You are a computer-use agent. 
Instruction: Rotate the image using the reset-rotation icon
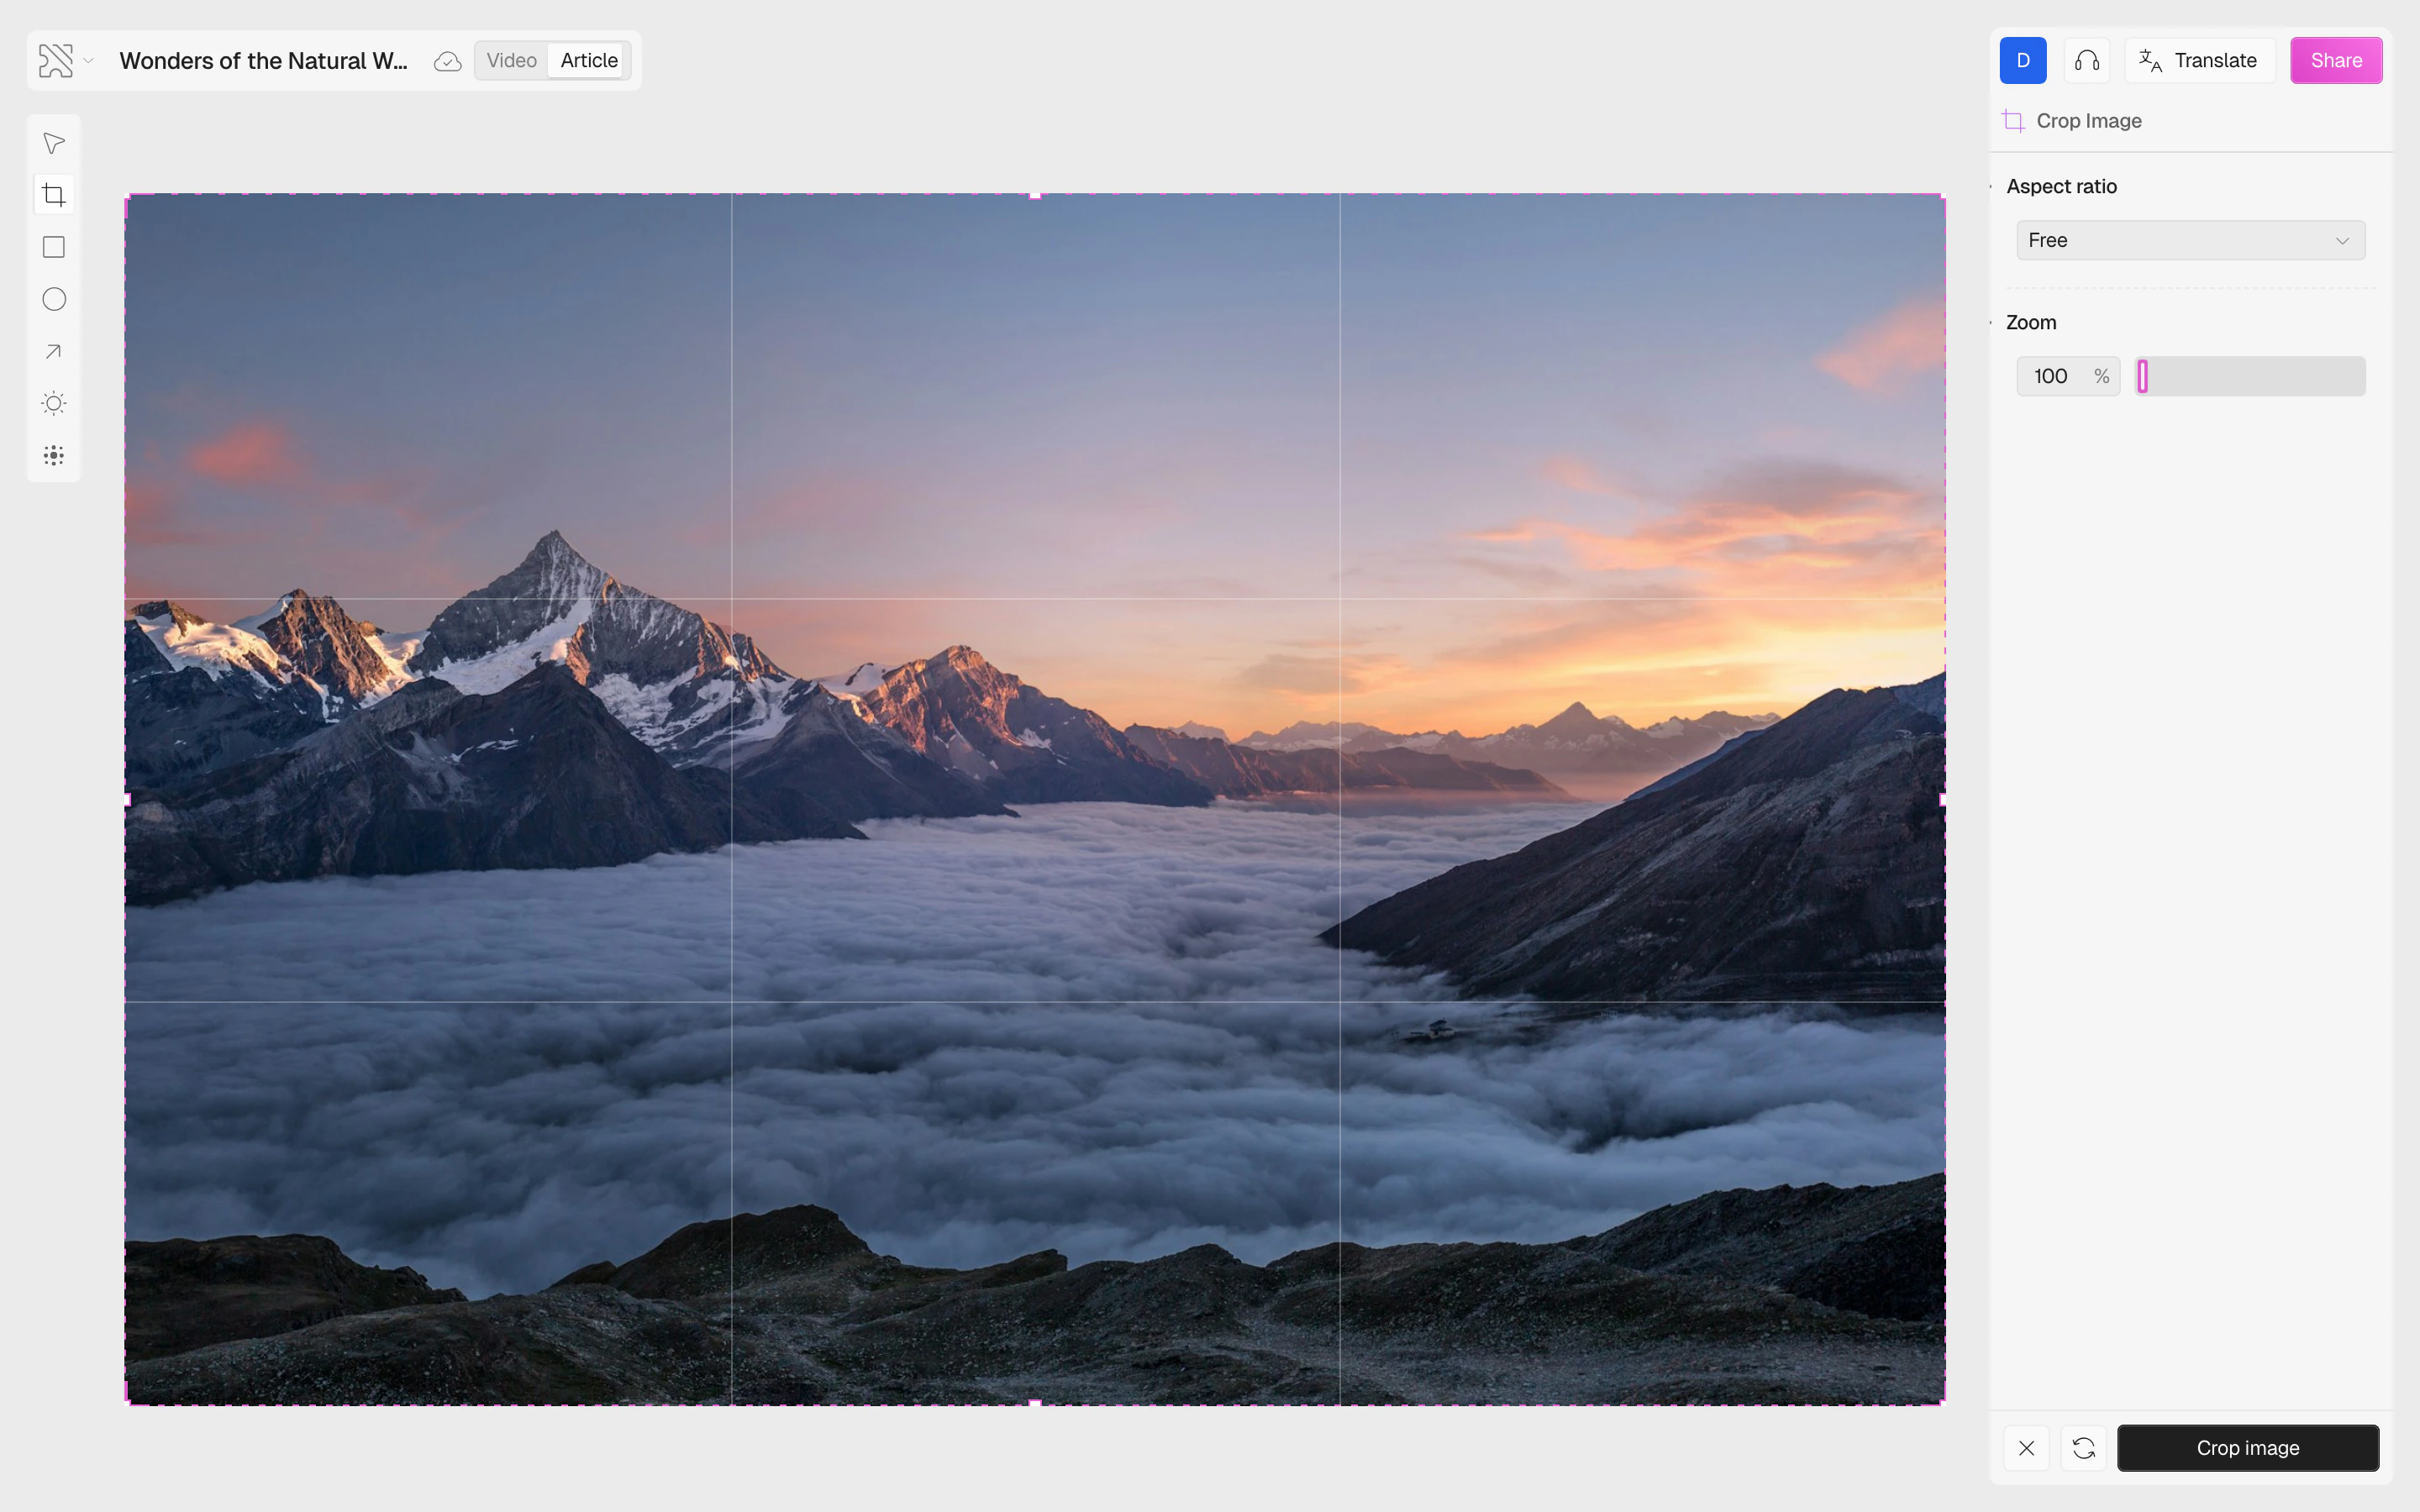click(x=2084, y=1447)
